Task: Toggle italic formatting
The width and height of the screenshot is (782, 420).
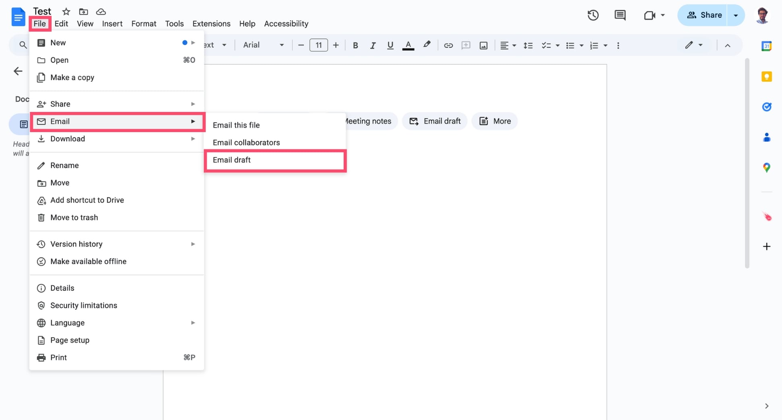Action: point(373,45)
